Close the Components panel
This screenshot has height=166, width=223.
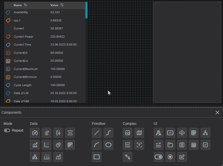[217, 113]
